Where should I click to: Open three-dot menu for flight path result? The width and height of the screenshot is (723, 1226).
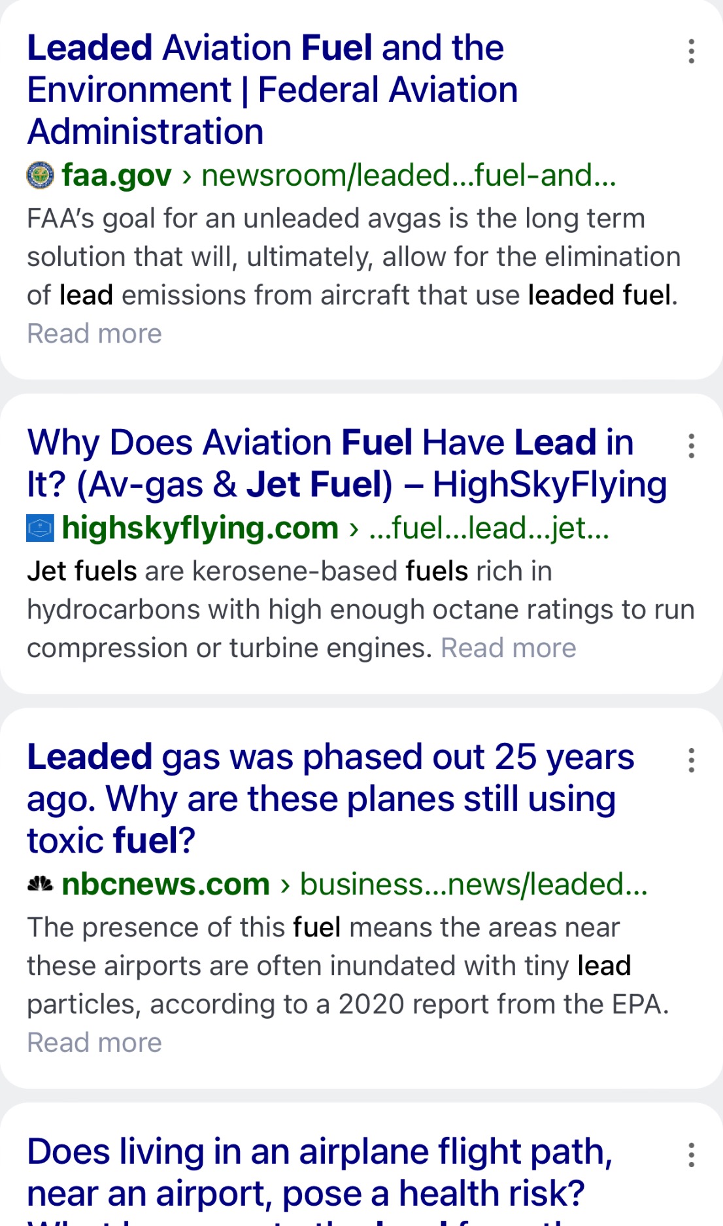[x=691, y=1155]
